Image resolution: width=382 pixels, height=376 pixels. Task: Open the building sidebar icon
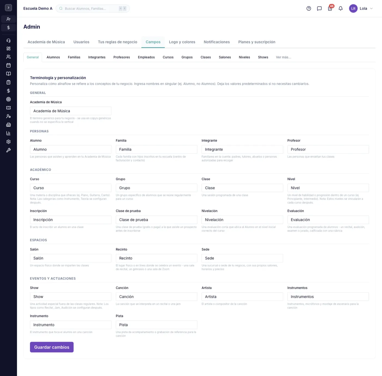(x=8, y=125)
